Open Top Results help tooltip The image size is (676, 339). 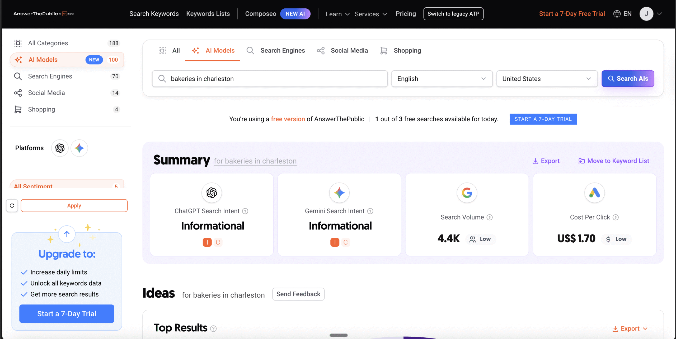(x=213, y=329)
